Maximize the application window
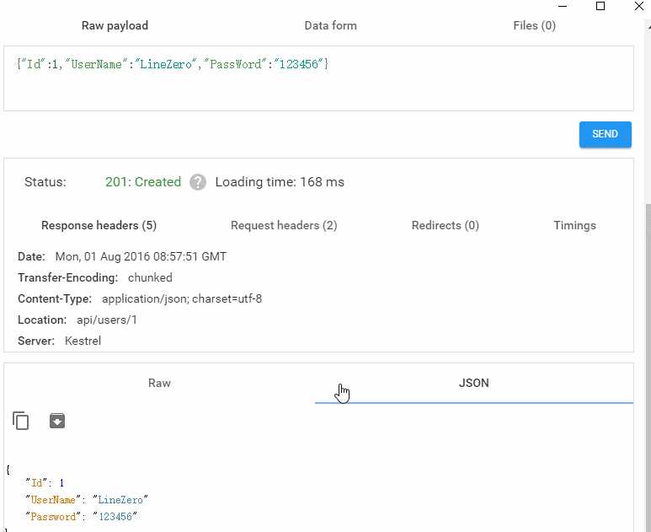 point(600,6)
